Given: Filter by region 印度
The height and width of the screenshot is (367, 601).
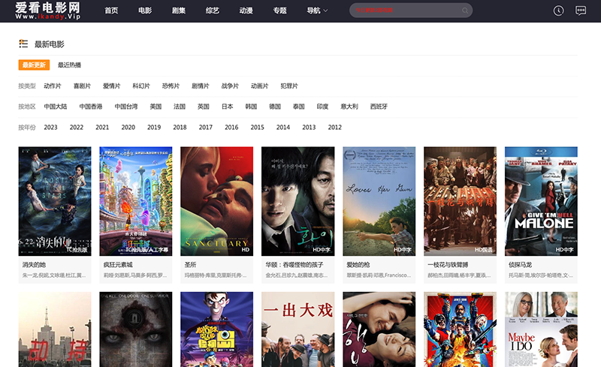Looking at the screenshot, I should click(322, 107).
